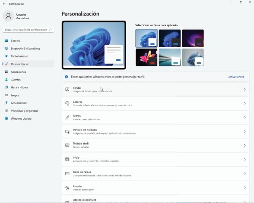Expand the Fondo row chevron
The width and height of the screenshot is (254, 203).
[x=245, y=89]
